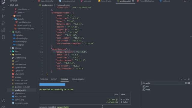
Task: Open api.php routes file
Action: [19, 35]
